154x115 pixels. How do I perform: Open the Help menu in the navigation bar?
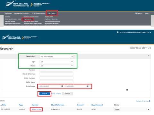[x=147, y=13]
